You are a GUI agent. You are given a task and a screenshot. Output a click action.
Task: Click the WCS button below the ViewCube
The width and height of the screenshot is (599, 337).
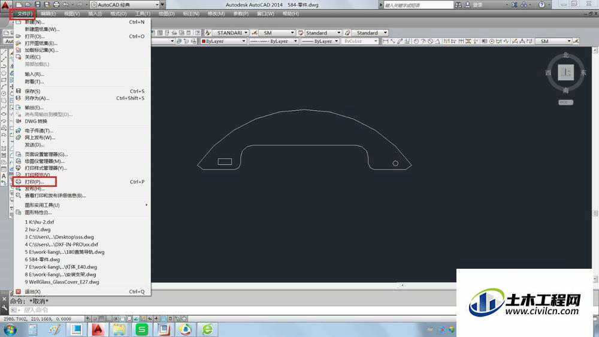tap(566, 102)
